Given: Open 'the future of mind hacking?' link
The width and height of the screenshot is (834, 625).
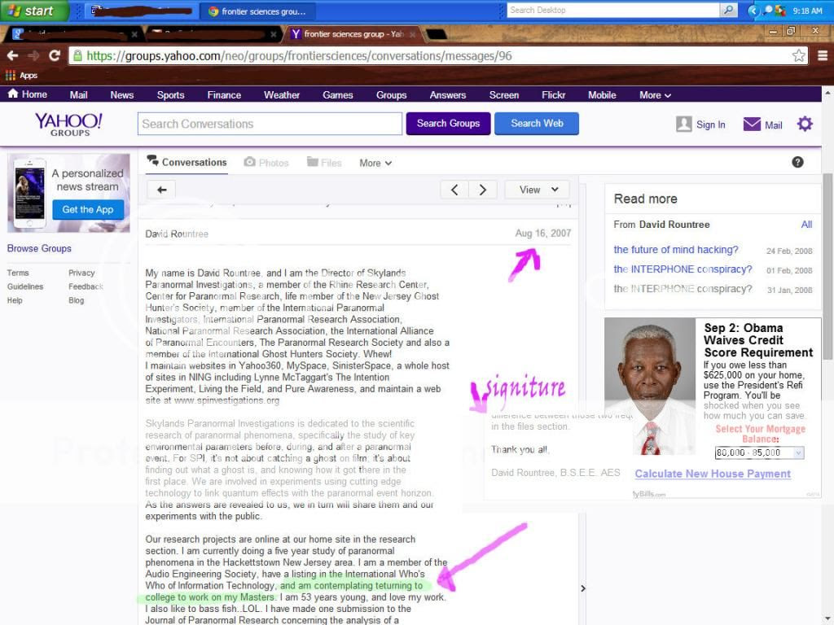Looking at the screenshot, I should point(676,250).
